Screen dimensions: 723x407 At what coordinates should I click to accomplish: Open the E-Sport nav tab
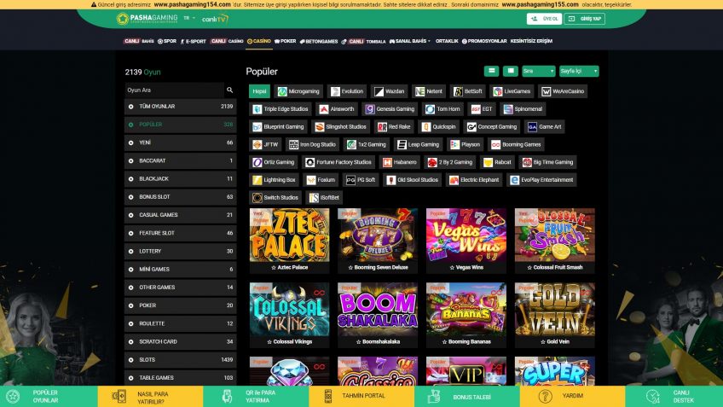click(x=194, y=41)
